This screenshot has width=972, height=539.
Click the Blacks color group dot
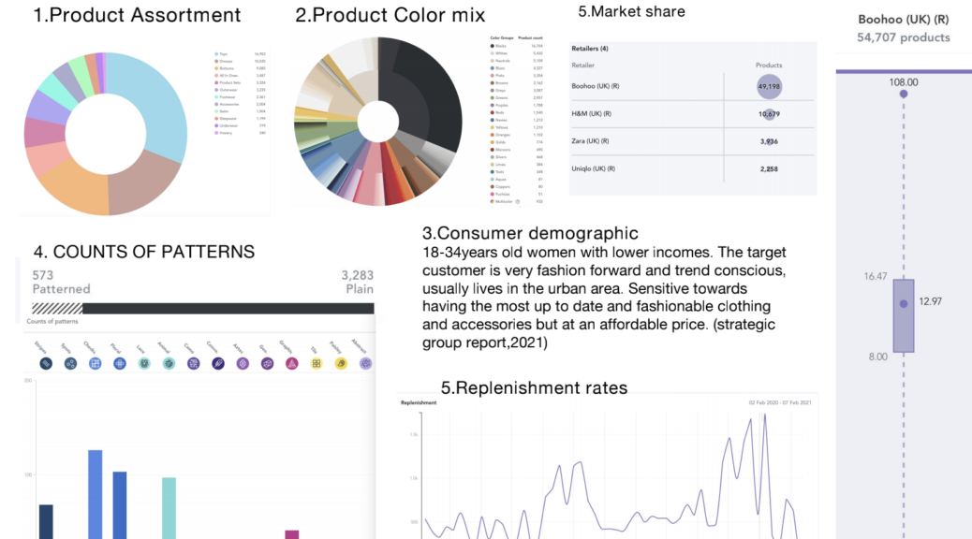[x=493, y=46]
